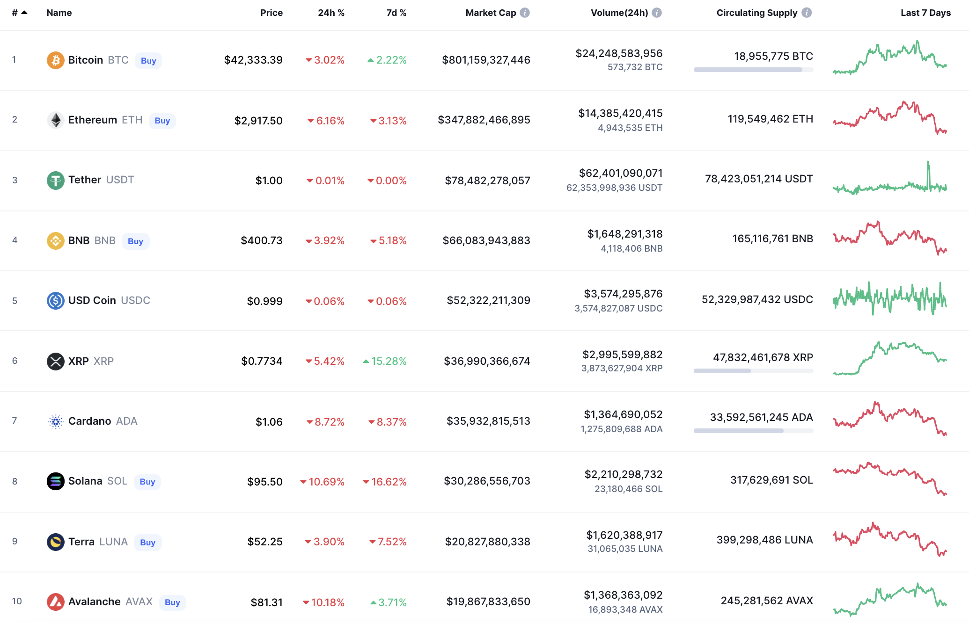Click the Market Cap info icon

tap(525, 13)
